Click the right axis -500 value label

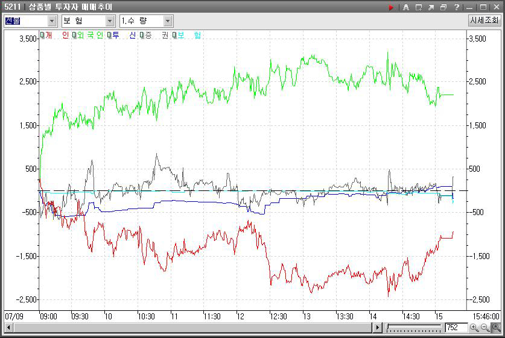tap(476, 212)
